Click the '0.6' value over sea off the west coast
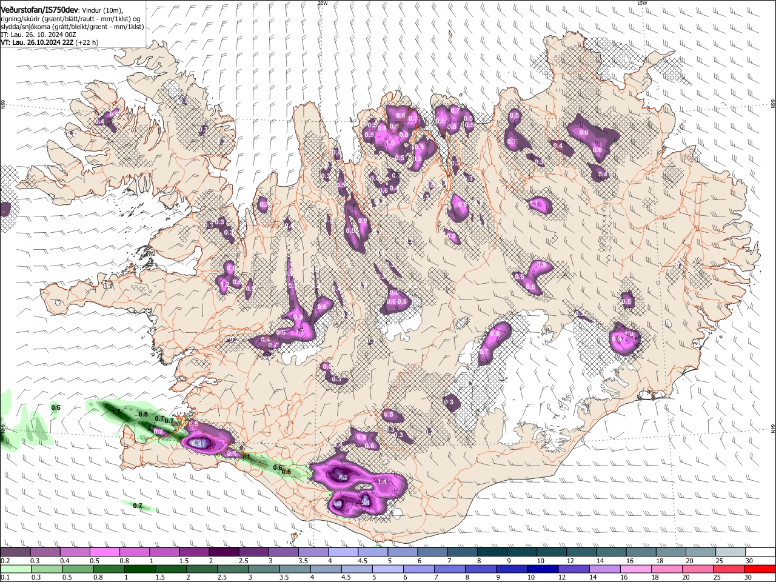The image size is (776, 582). click(56, 407)
